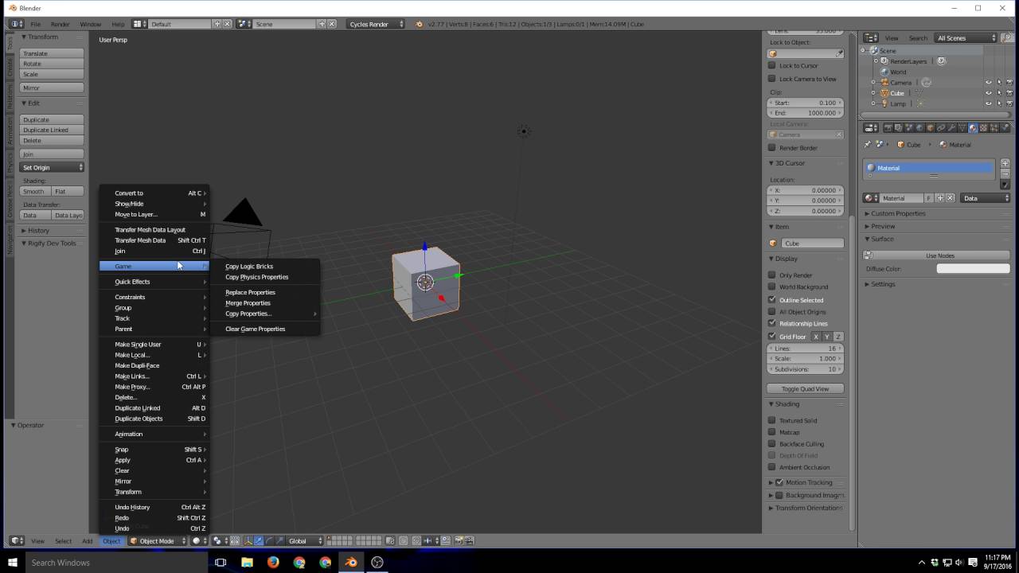Choose Clear Game Properties menu entry
This screenshot has height=573, width=1019.
(x=256, y=329)
